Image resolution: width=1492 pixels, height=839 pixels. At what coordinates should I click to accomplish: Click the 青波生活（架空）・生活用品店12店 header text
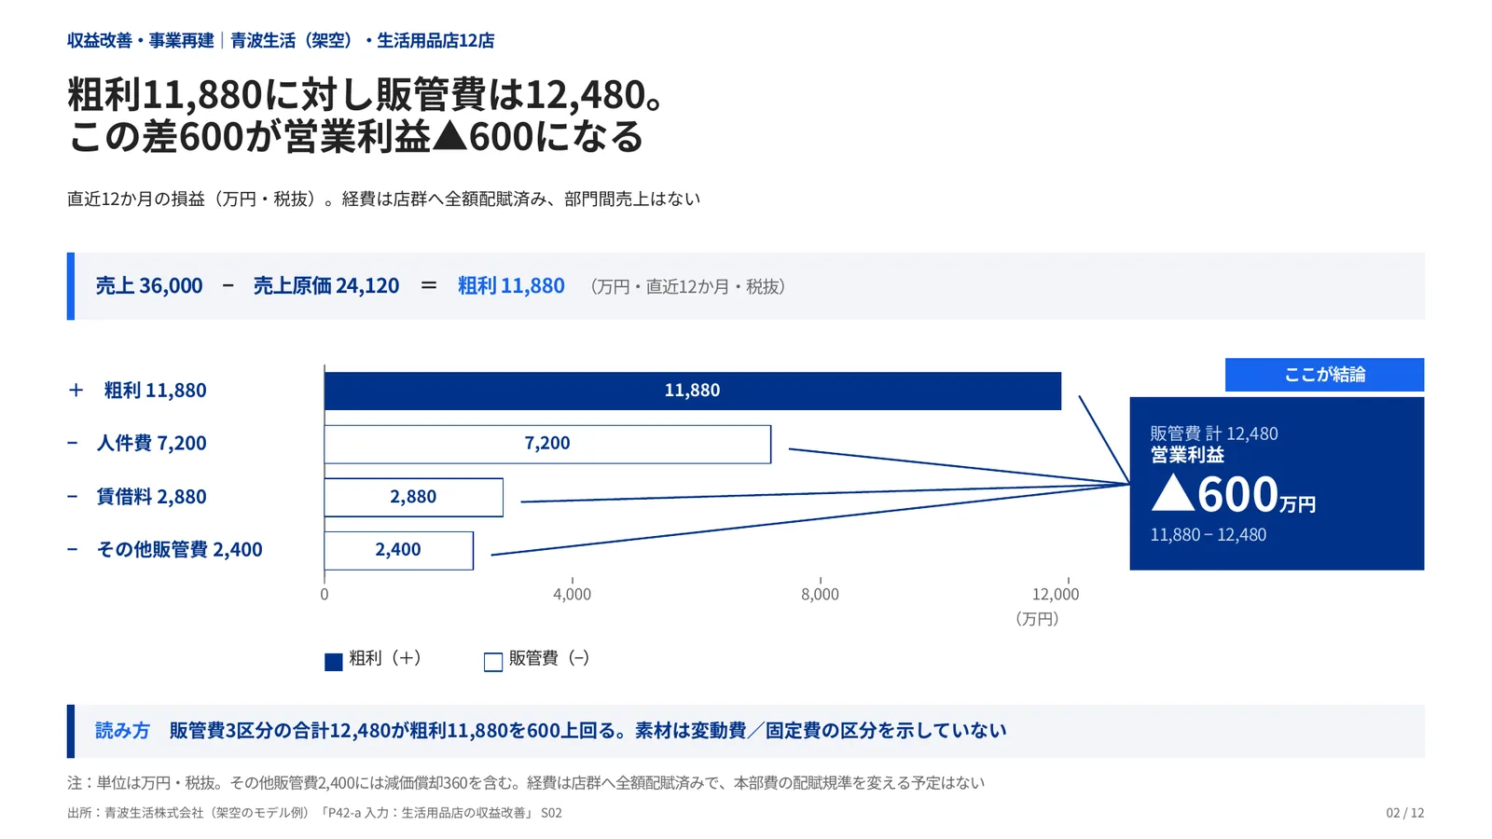363,41
